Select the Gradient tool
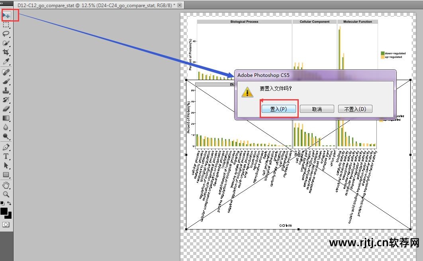The height and width of the screenshot is (261, 423). click(x=6, y=118)
